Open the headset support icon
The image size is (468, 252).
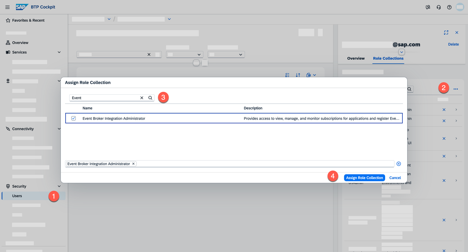439,7
